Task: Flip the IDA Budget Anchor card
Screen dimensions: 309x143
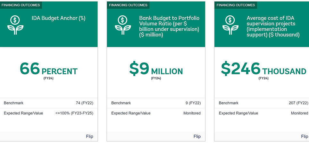Action: [89, 136]
